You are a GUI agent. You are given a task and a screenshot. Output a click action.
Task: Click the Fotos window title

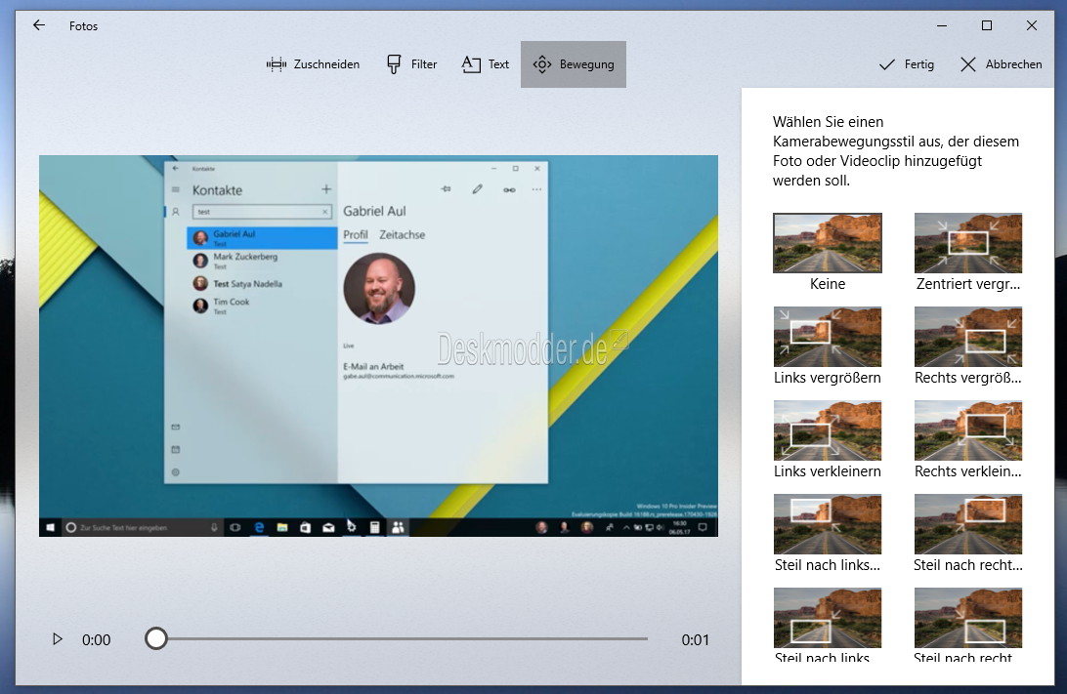(x=84, y=25)
